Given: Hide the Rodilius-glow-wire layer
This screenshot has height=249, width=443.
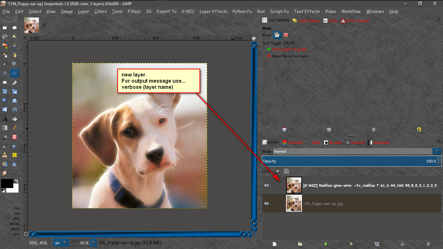Looking at the screenshot, I should click(267, 185).
